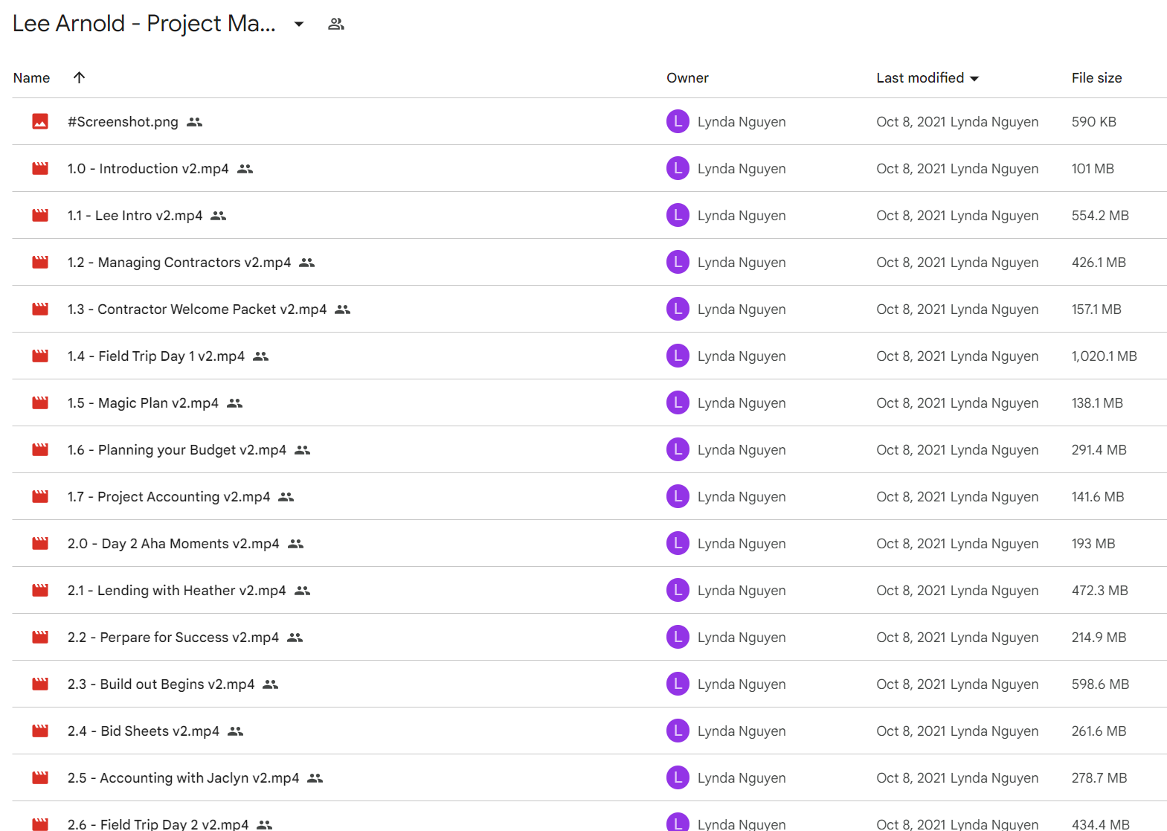Select 1.4 - Field Trip Day 1 v2.mp4

click(x=156, y=356)
